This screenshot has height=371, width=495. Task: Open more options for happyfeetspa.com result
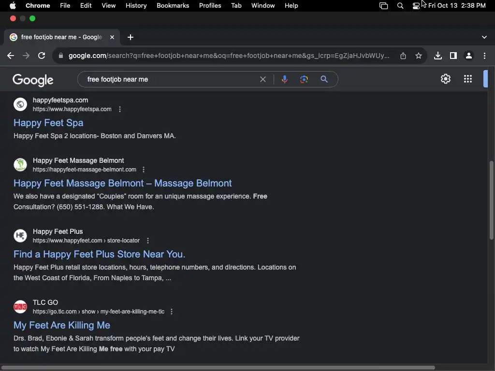click(x=120, y=109)
